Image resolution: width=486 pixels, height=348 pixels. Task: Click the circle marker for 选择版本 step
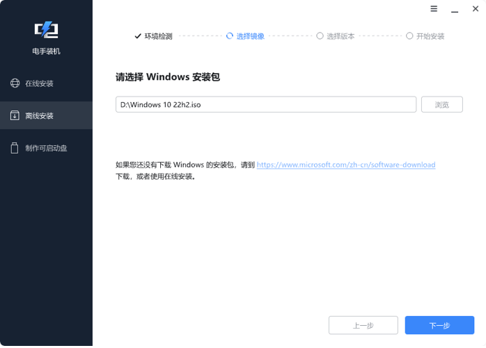pyautogui.click(x=320, y=36)
